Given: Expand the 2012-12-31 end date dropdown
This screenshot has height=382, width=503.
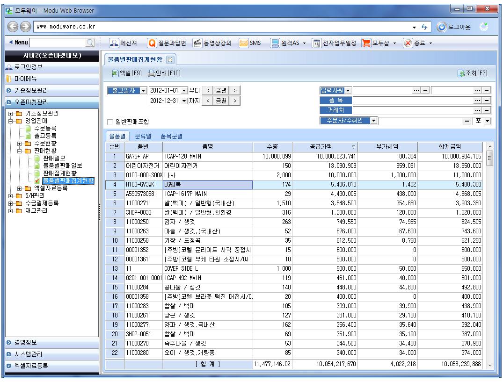Looking at the screenshot, I should pyautogui.click(x=184, y=101).
